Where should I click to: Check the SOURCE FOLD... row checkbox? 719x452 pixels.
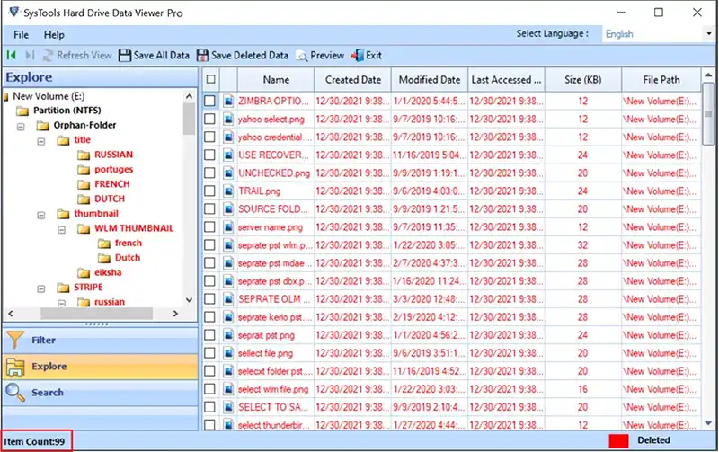[209, 209]
